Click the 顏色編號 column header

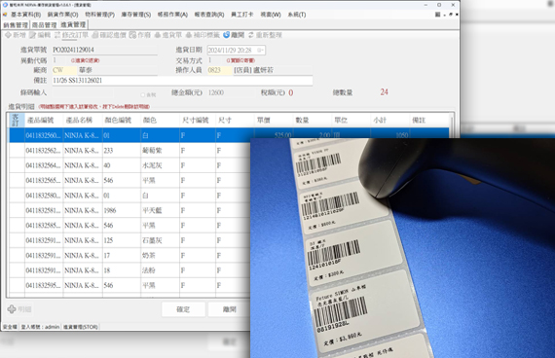pyautogui.click(x=121, y=121)
